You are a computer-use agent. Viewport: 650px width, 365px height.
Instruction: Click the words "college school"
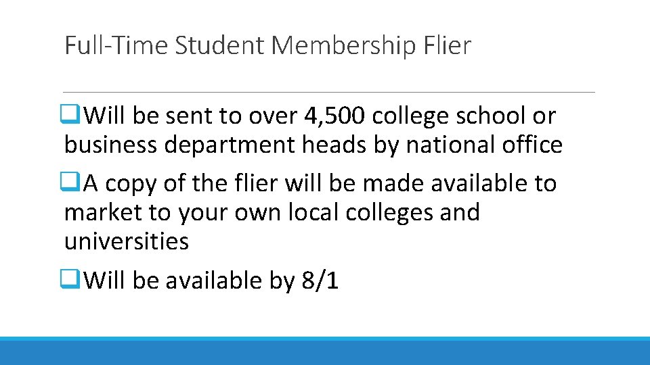point(449,116)
